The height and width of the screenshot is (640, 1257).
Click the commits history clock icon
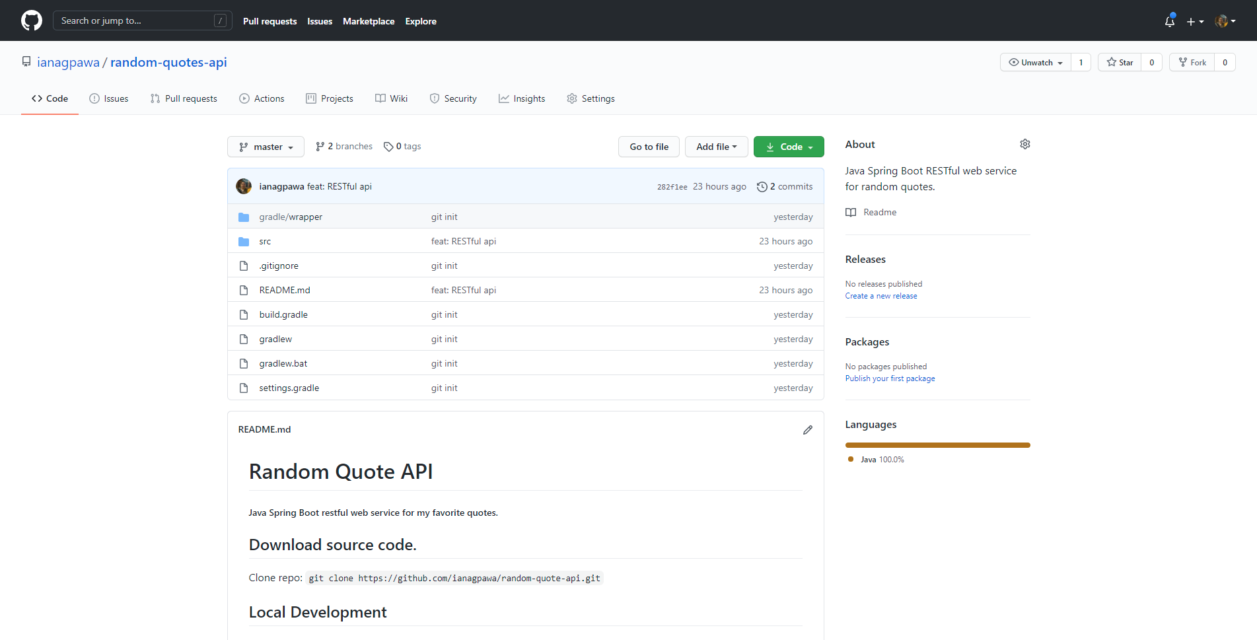[762, 187]
